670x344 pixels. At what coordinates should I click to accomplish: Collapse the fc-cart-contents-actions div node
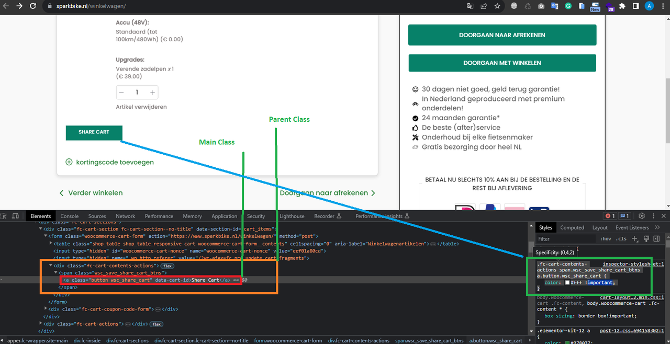pos(51,266)
